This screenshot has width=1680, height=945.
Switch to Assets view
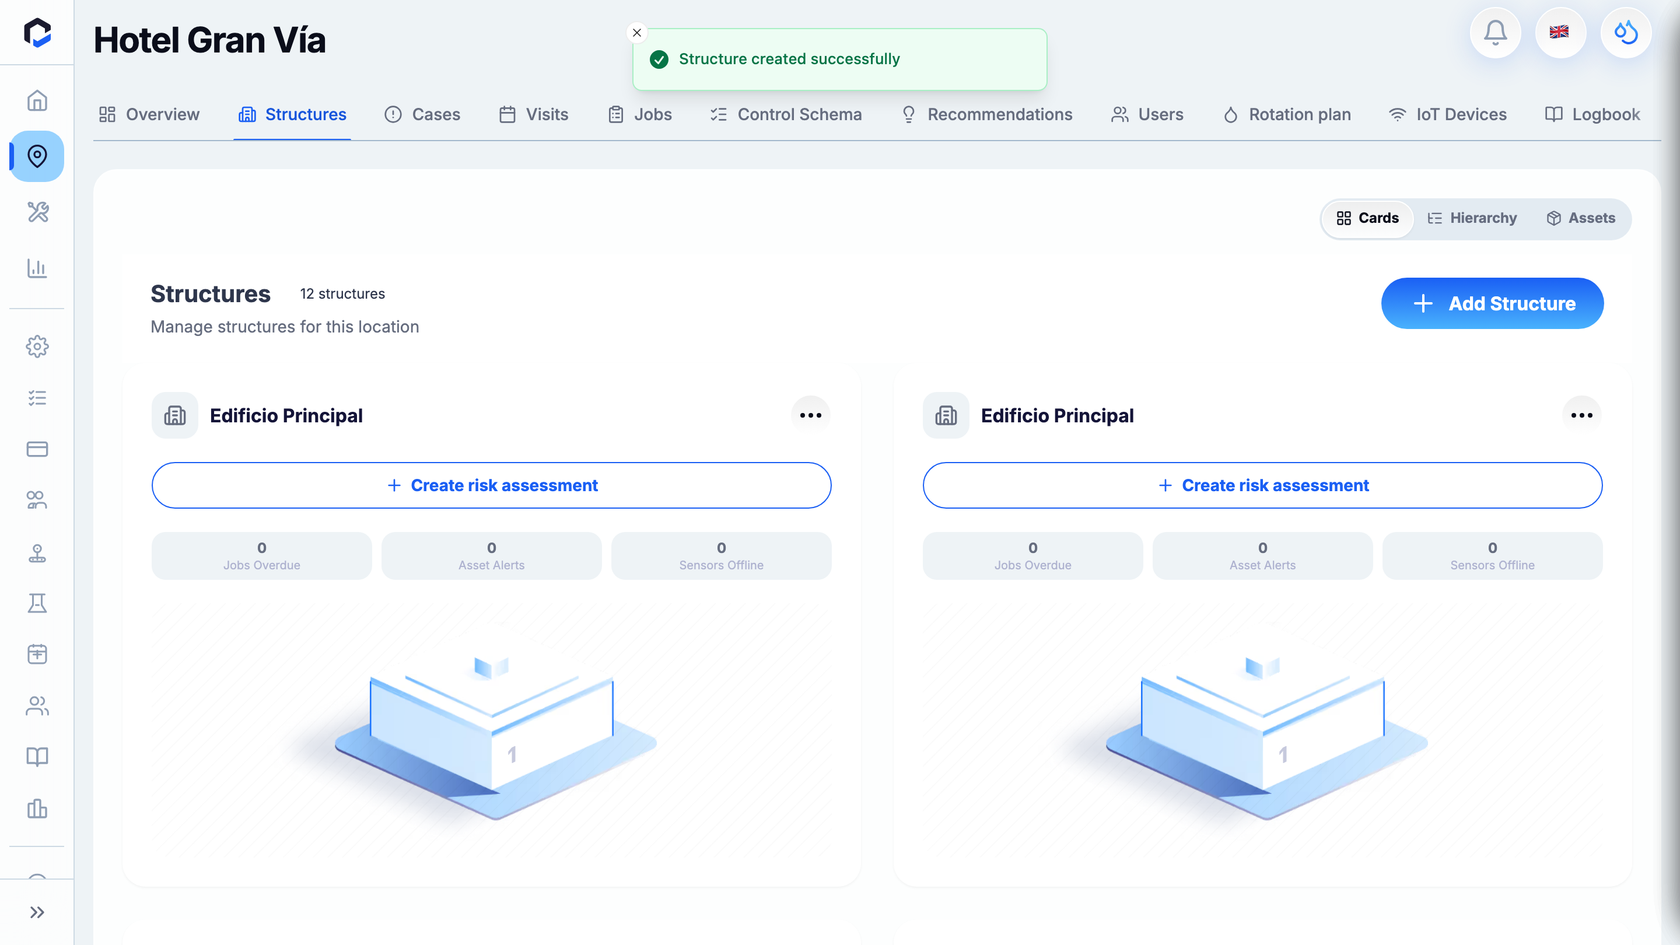coord(1580,219)
